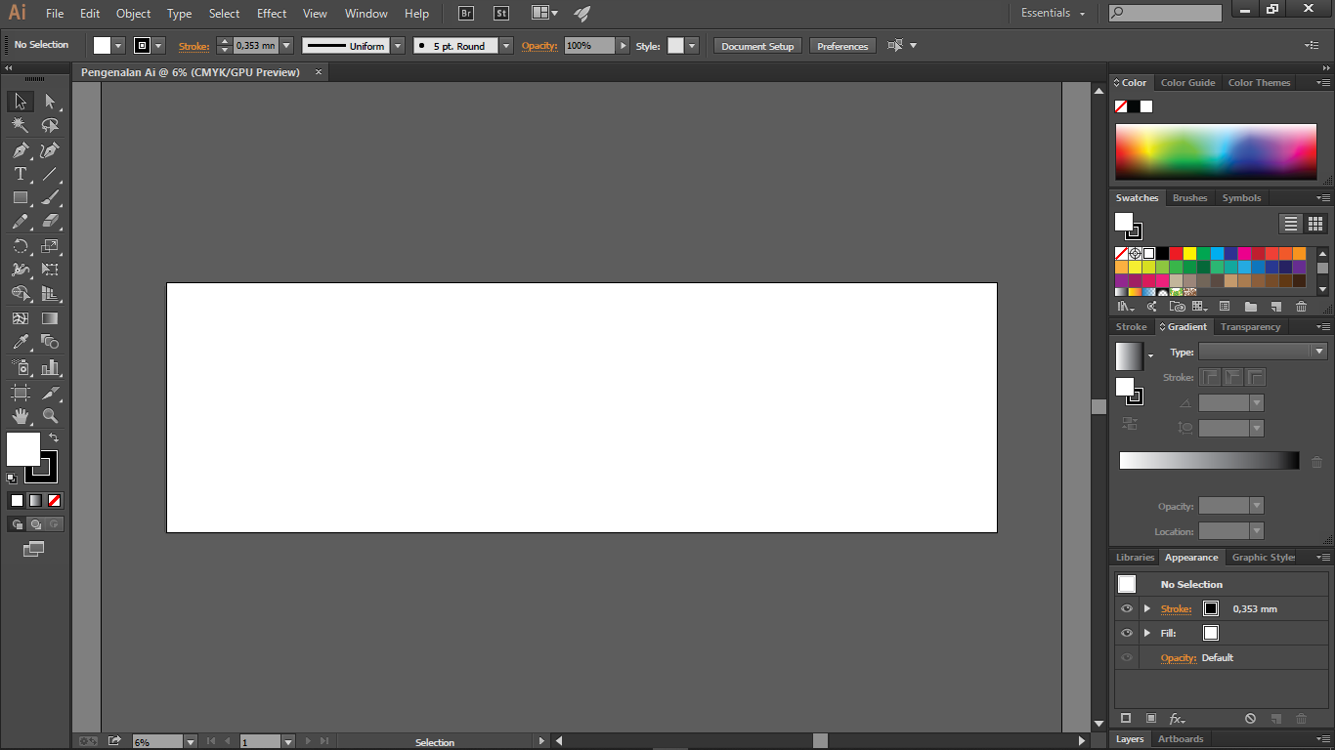Click the Opacity link in control bar
Screen dimensions: 1335x750
[x=538, y=46]
